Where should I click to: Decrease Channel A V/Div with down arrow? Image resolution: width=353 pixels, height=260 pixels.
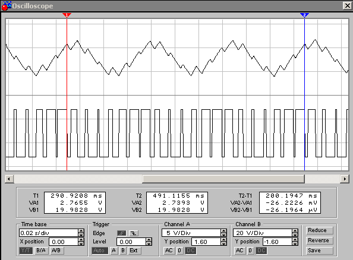tap(224, 234)
